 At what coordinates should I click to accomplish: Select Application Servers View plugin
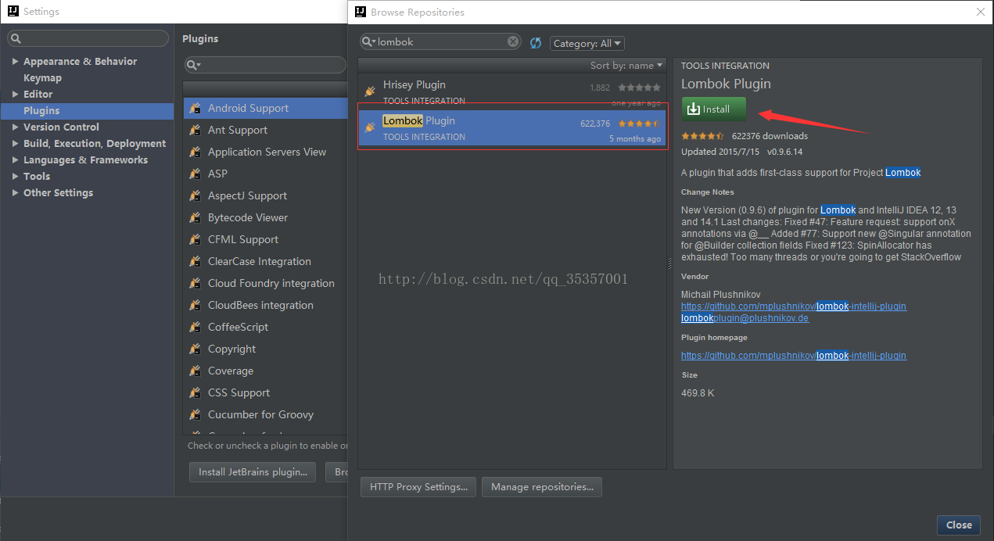click(x=266, y=152)
